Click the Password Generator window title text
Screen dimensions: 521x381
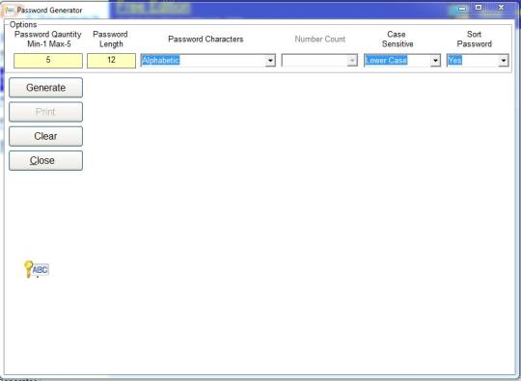49,11
